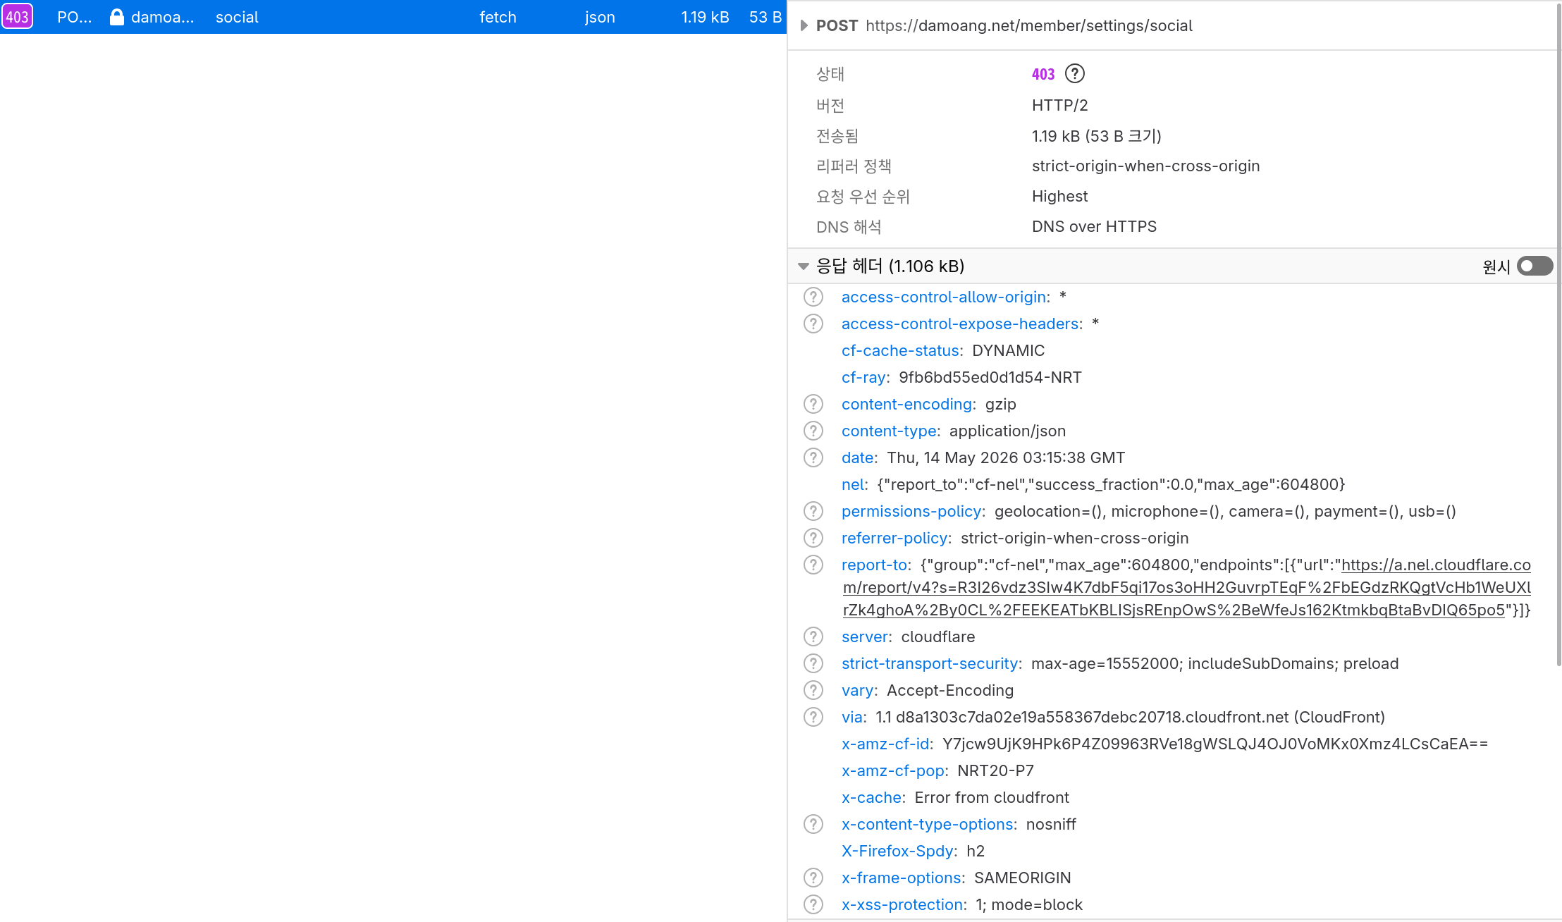Click the help icon next to status 403
This screenshot has height=922, width=1562.
1074,73
